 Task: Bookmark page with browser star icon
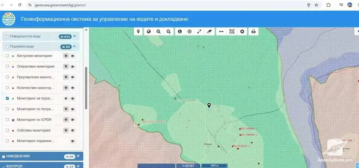pyautogui.click(x=316, y=5)
